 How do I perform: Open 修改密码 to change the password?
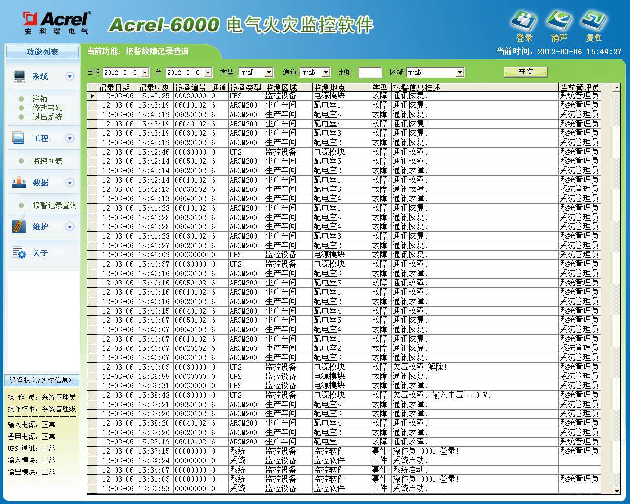coord(47,108)
